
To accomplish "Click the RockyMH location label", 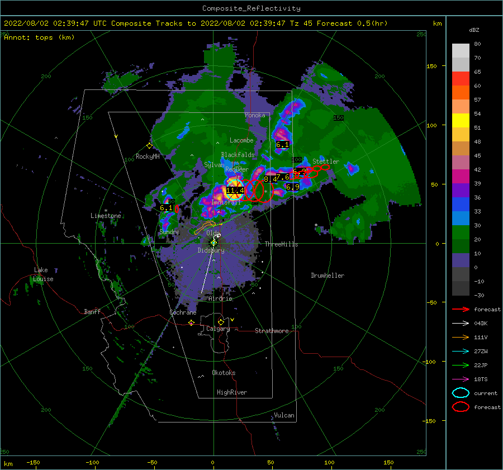I will 148,156.
